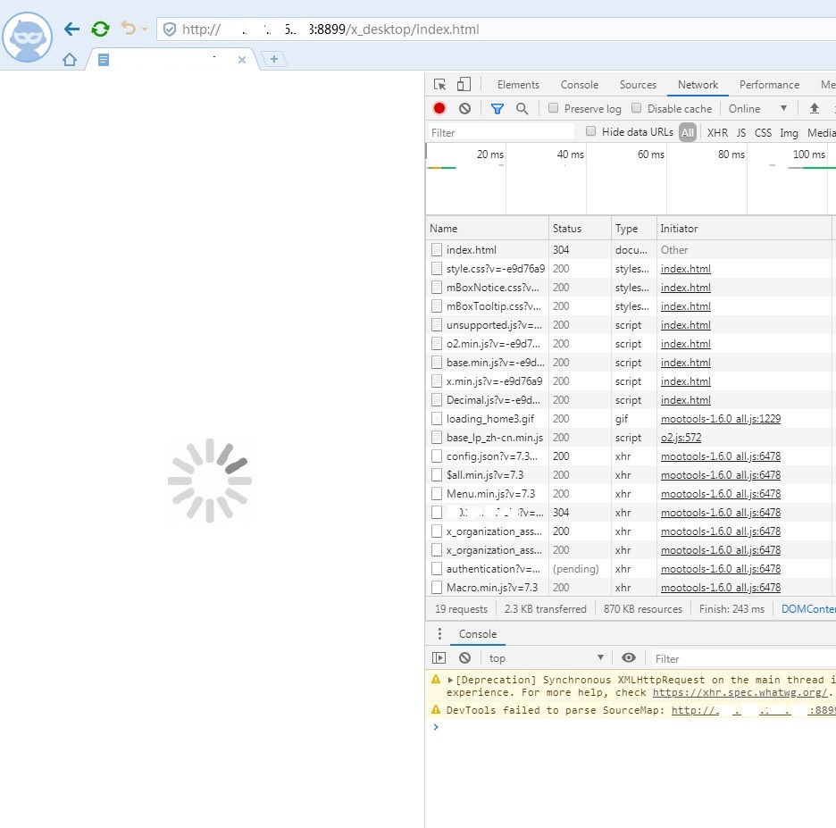Toggle the network filter funnel icon
This screenshot has width=836, height=828.
coord(497,108)
